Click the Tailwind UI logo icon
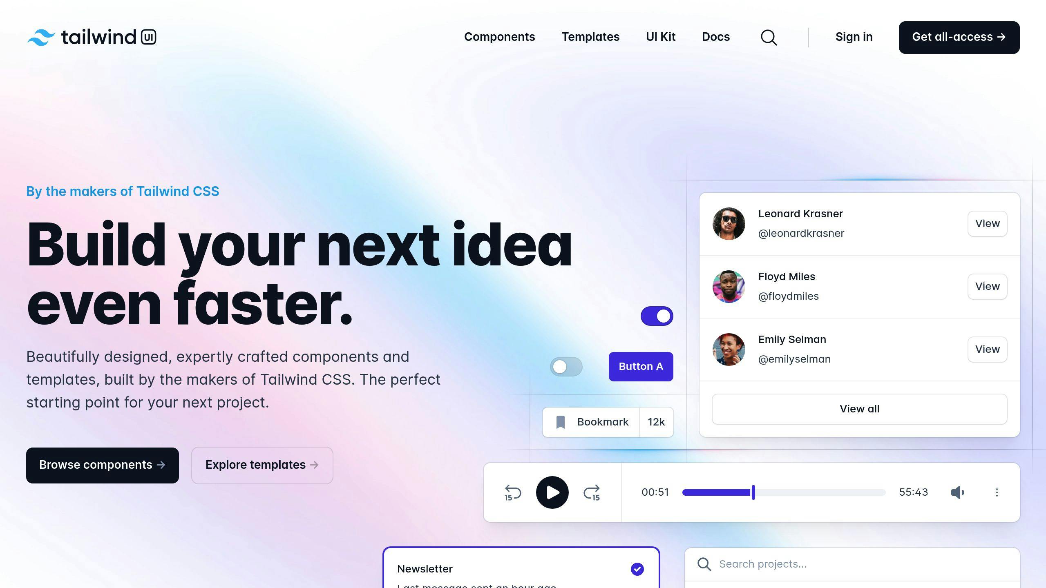1046x588 pixels. pos(38,37)
